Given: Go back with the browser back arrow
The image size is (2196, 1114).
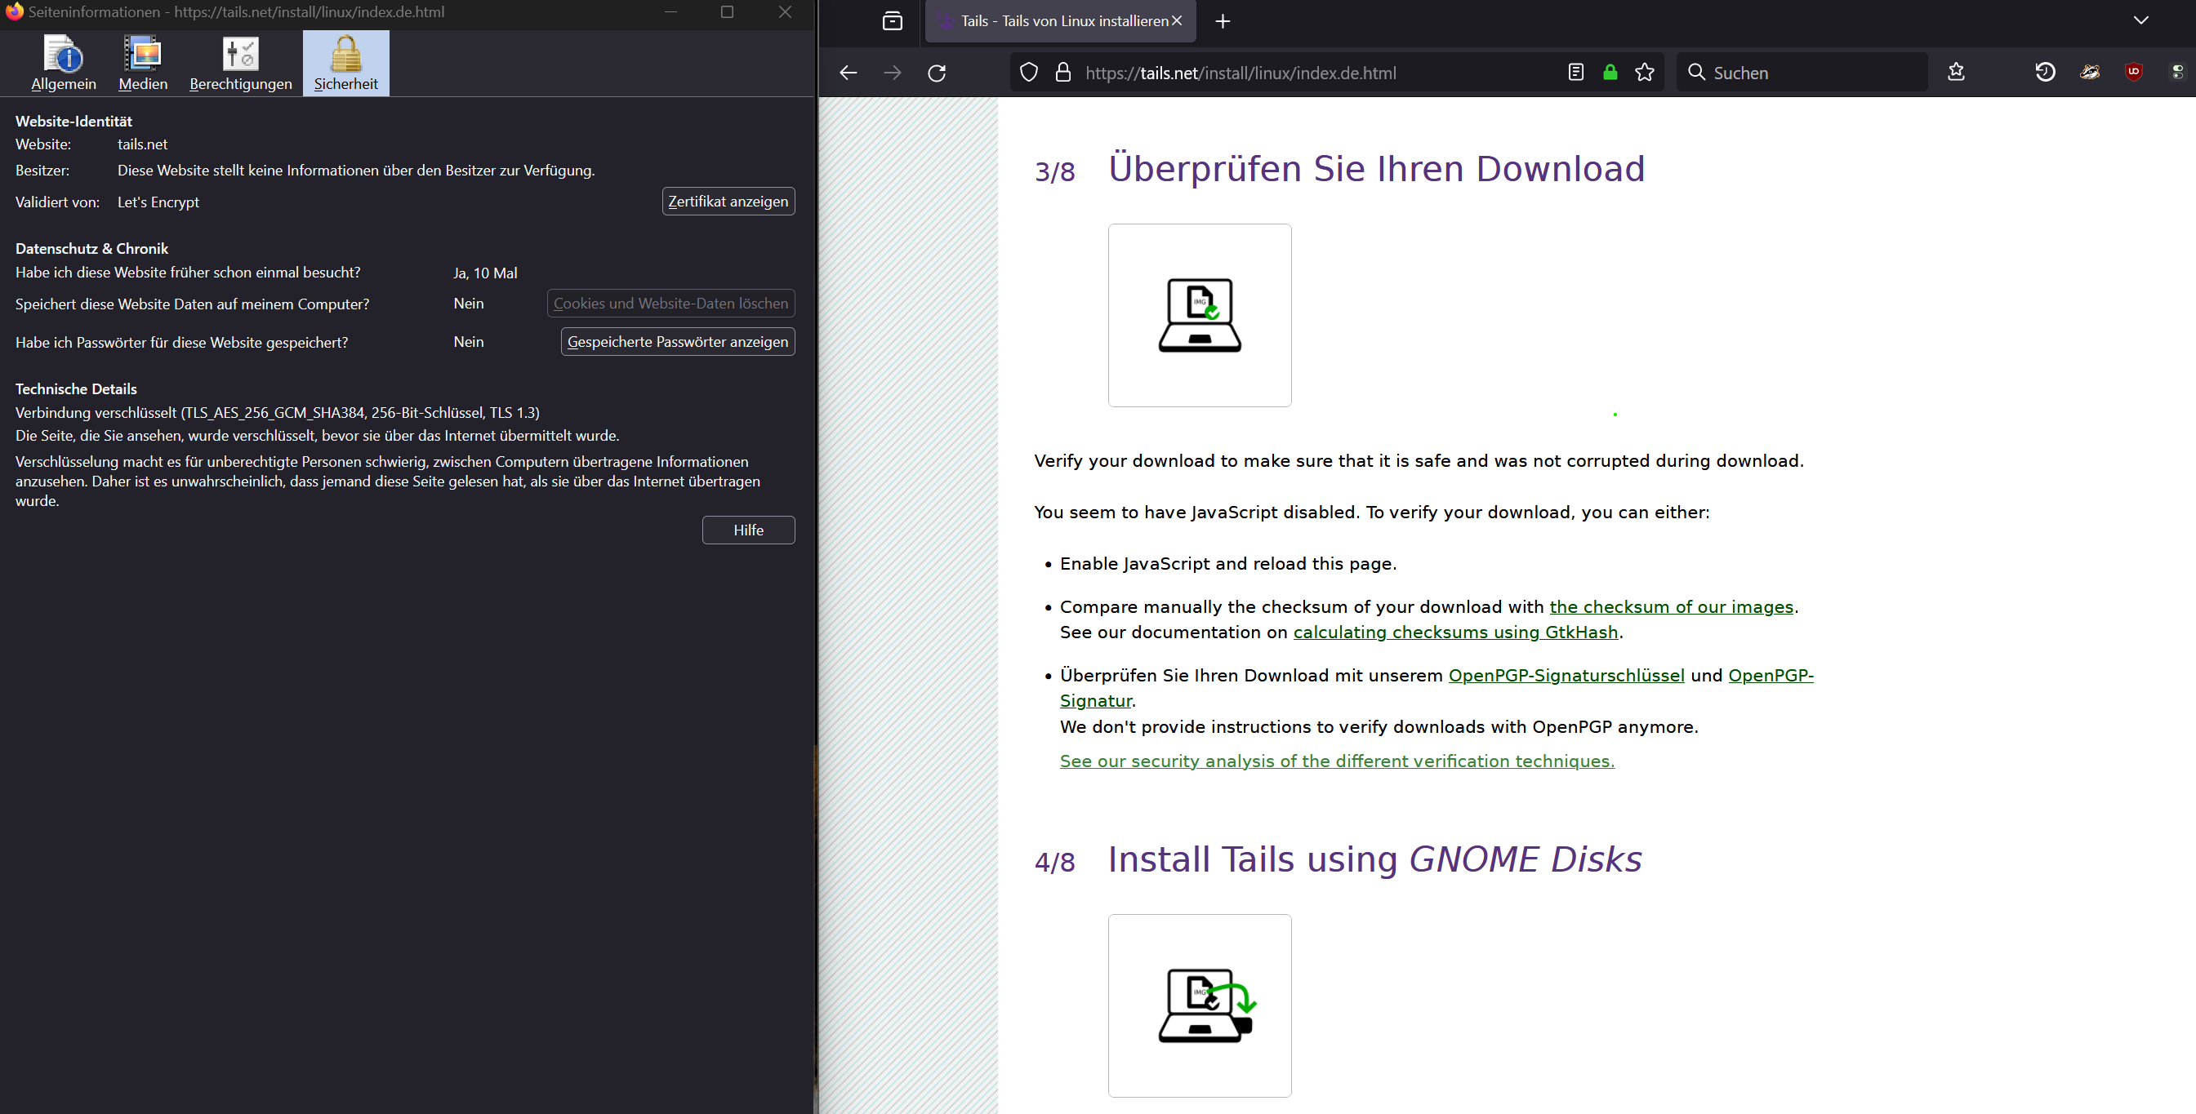Looking at the screenshot, I should pos(848,73).
